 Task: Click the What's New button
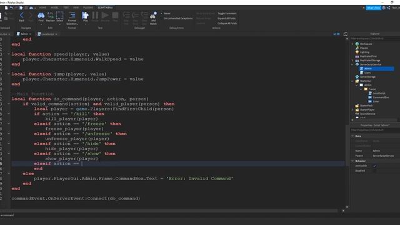click(x=374, y=8)
